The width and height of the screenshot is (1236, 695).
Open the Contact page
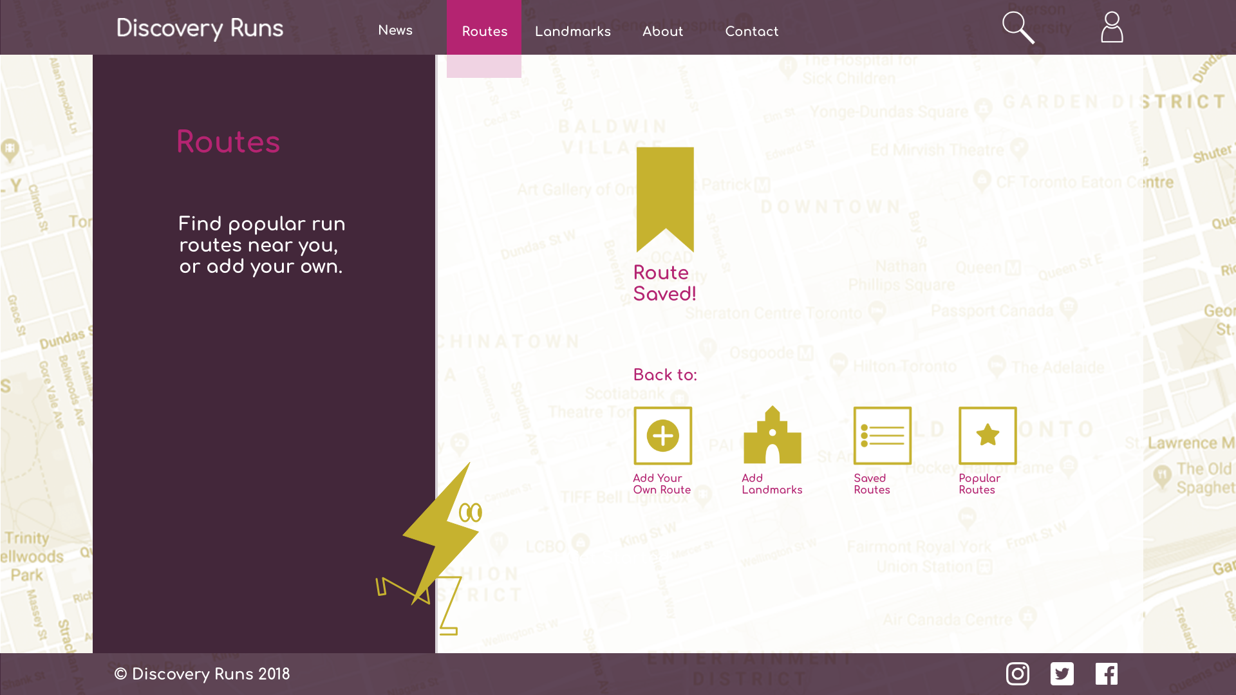[x=752, y=32]
